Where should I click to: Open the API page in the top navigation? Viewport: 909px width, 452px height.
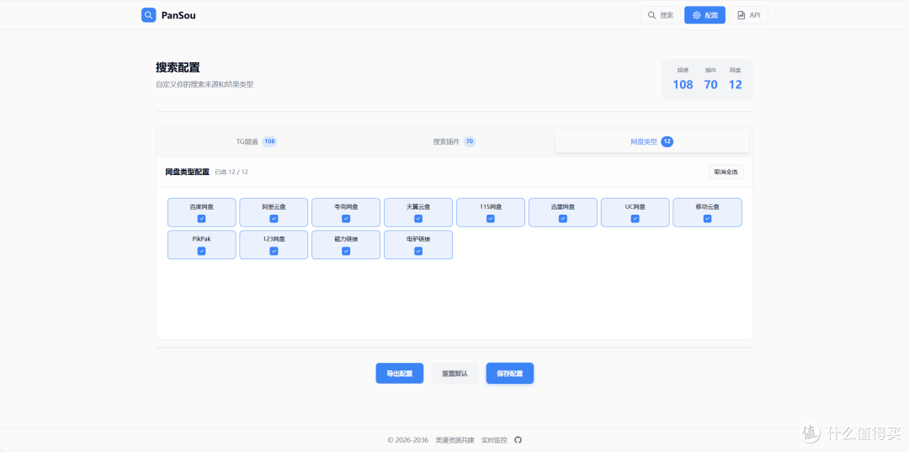[x=748, y=15]
